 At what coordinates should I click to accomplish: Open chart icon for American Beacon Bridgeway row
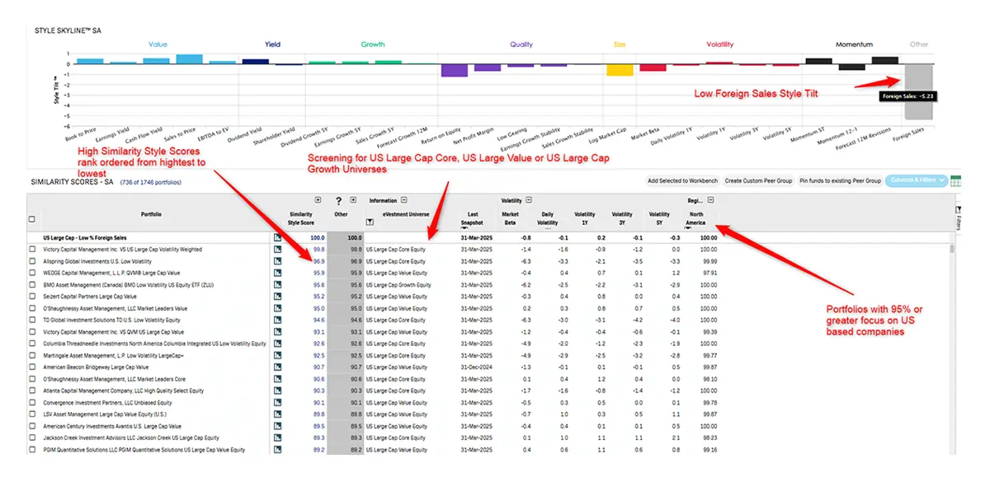[278, 367]
